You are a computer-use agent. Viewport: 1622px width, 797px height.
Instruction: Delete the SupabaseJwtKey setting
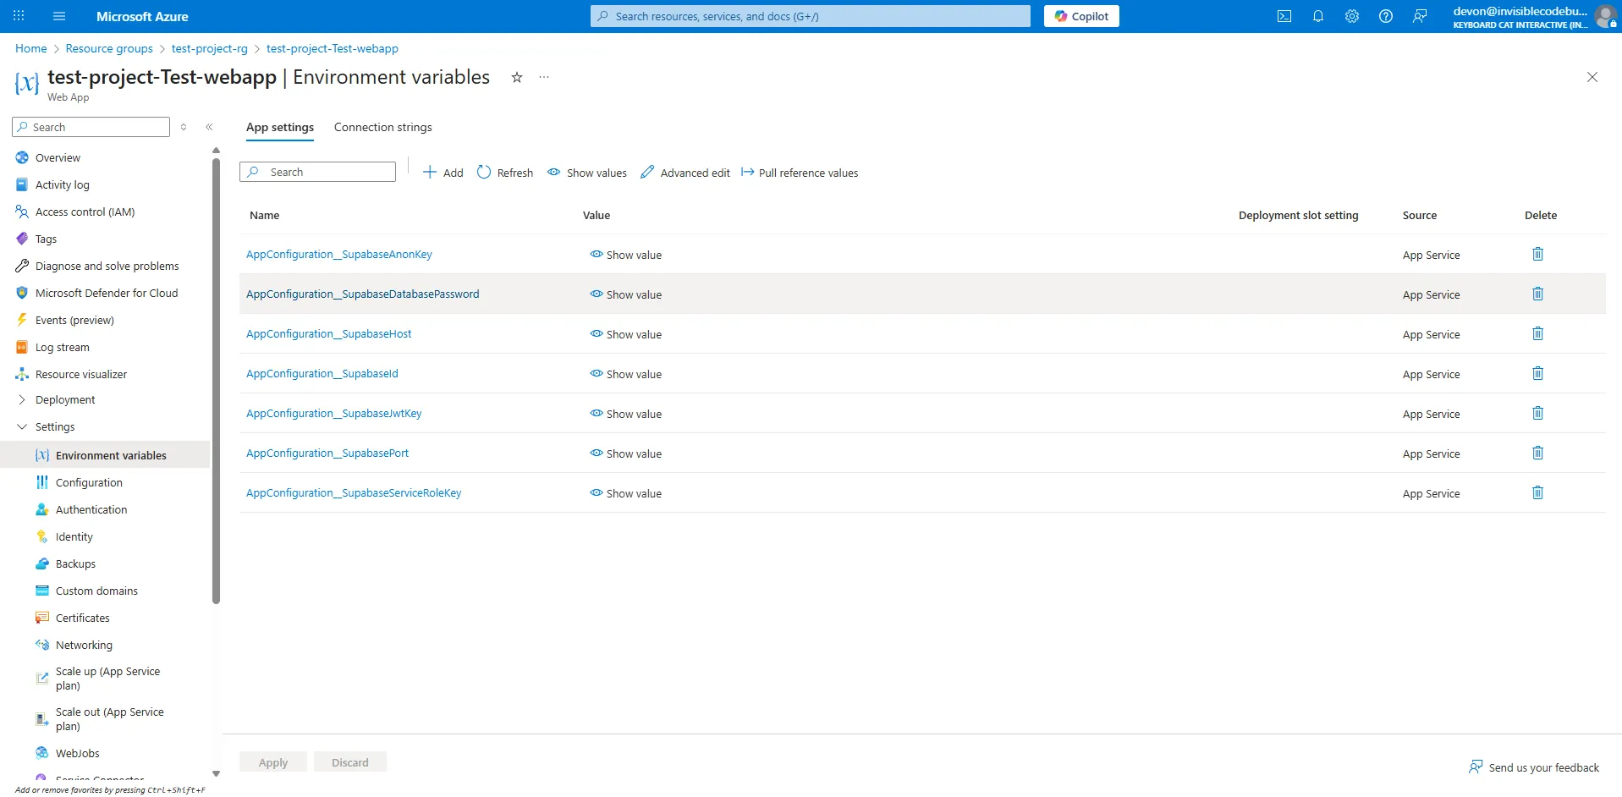click(1538, 413)
